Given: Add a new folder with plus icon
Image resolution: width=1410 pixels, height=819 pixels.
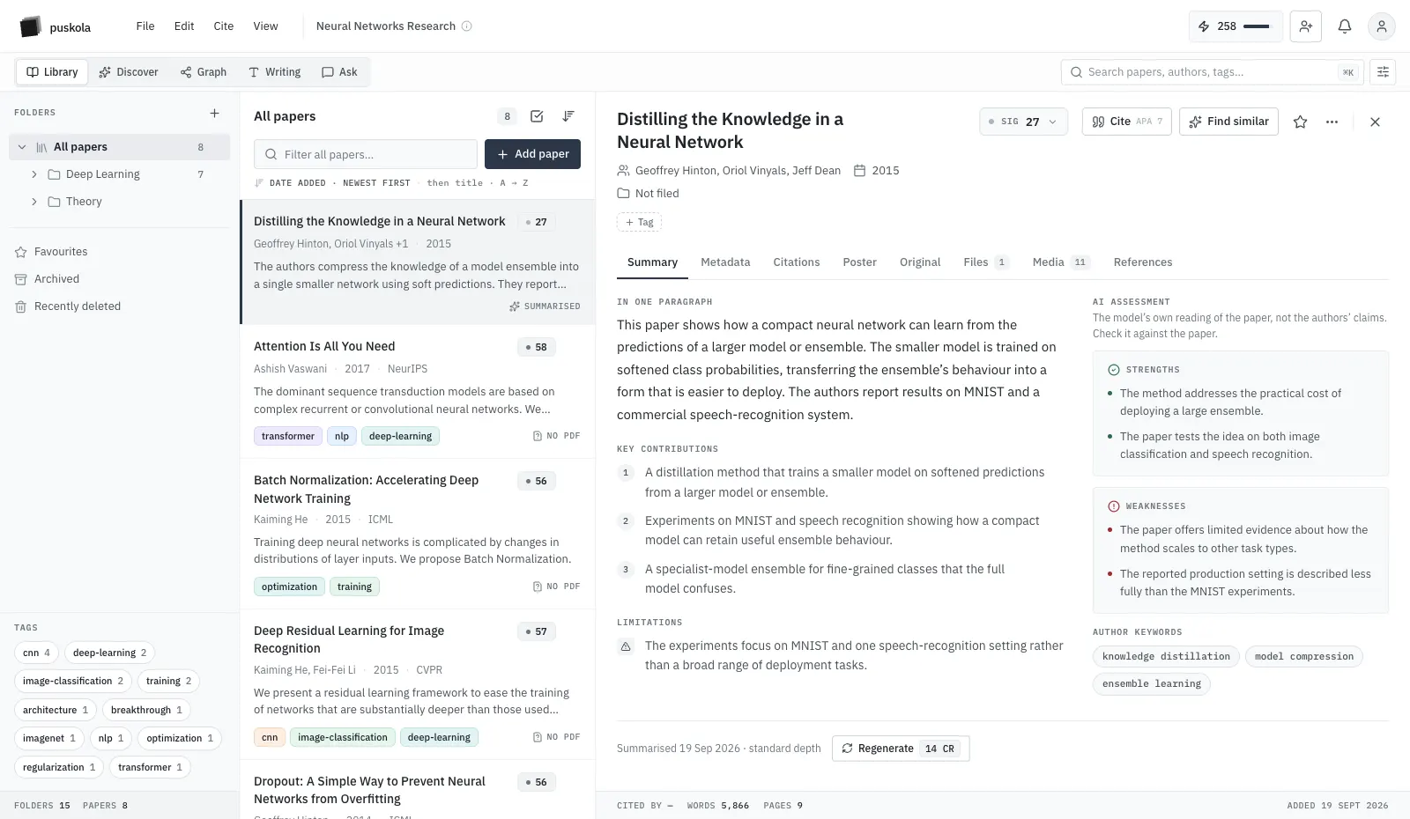Looking at the screenshot, I should (214, 113).
